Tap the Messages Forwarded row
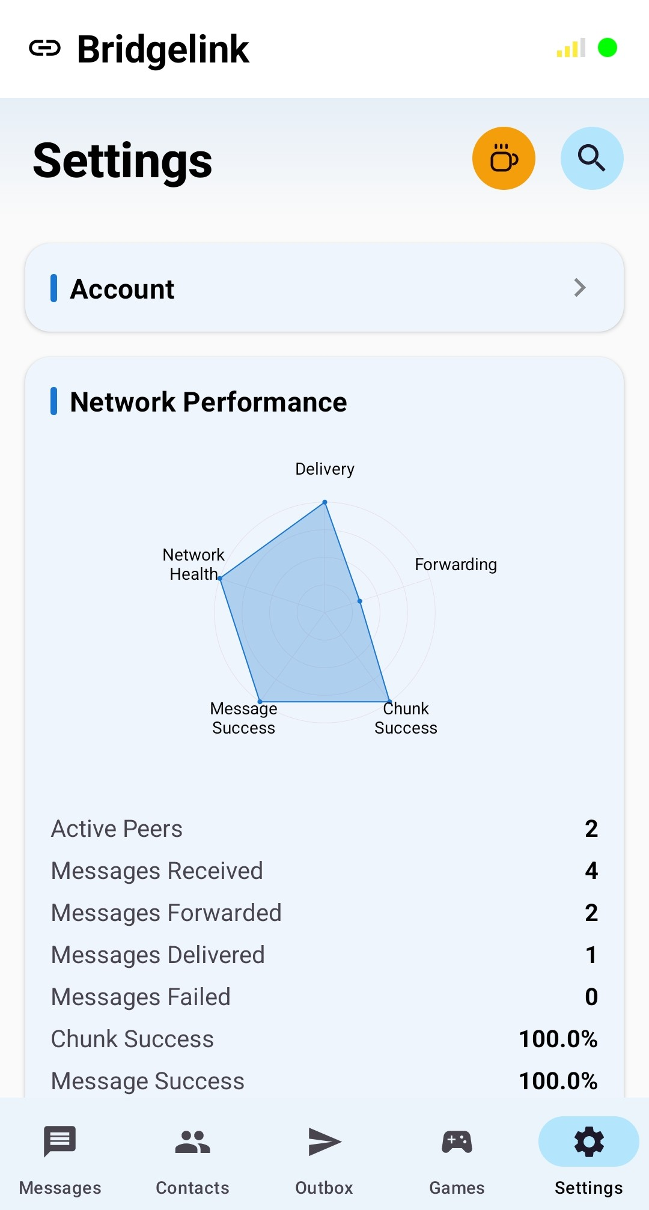Image resolution: width=649 pixels, height=1210 pixels. [324, 913]
